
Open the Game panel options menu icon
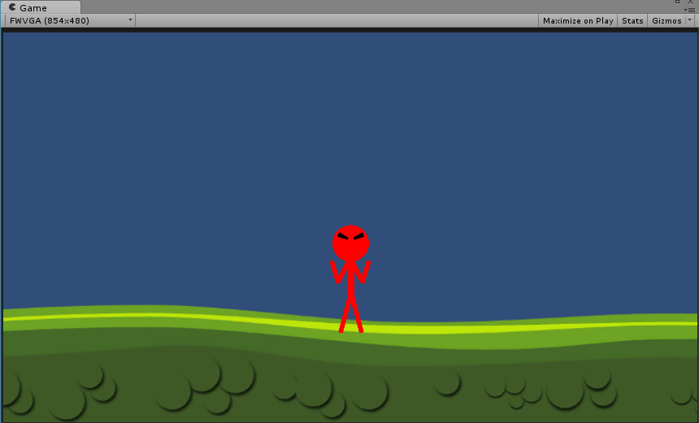pos(691,10)
